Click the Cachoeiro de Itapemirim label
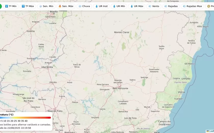Screen dimensions: 214x133 [x=168, y=106]
